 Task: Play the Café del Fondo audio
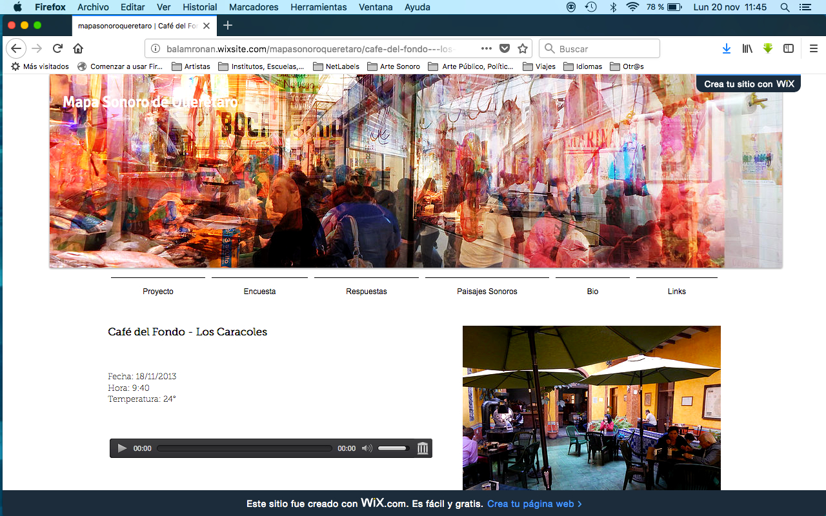pyautogui.click(x=122, y=448)
